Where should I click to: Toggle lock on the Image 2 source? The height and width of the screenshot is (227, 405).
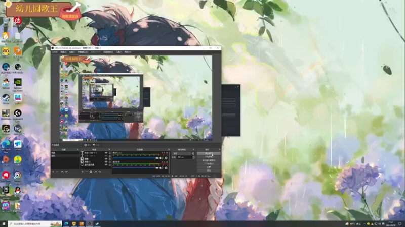click(110, 161)
